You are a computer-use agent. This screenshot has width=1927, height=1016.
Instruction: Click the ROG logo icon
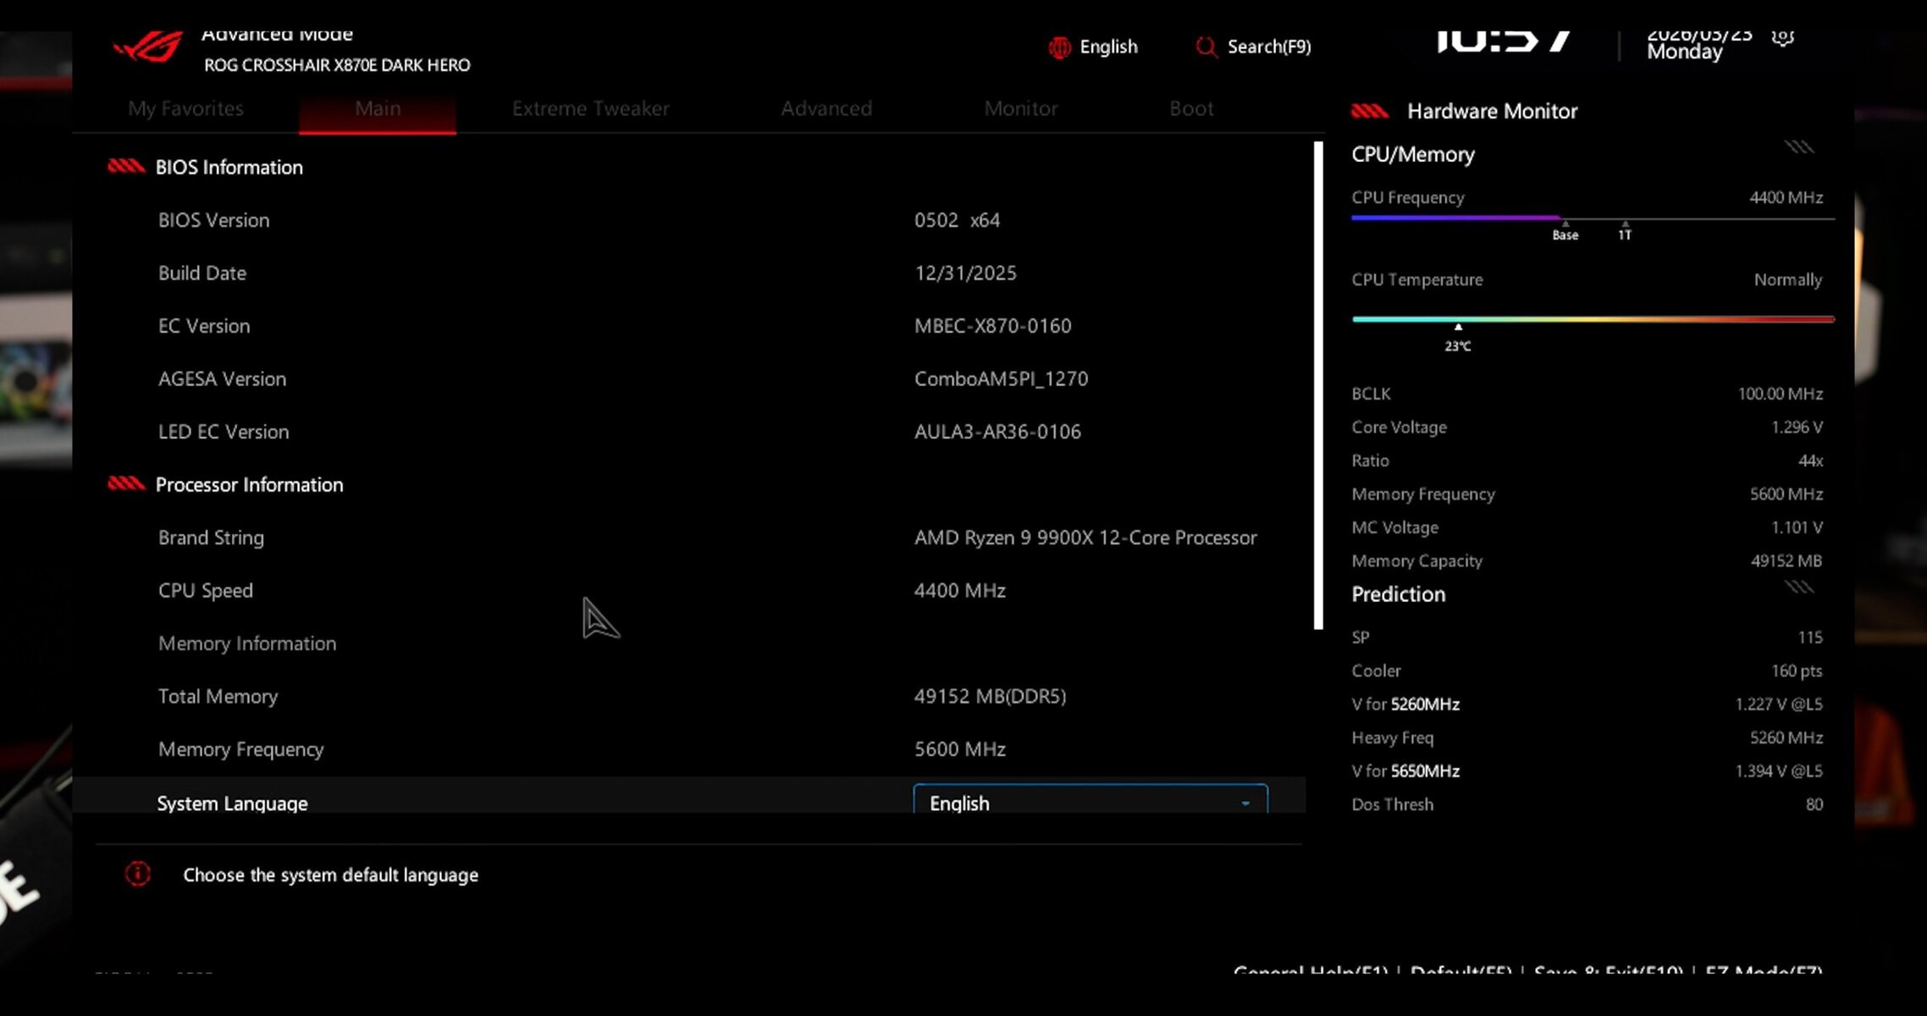coord(149,47)
